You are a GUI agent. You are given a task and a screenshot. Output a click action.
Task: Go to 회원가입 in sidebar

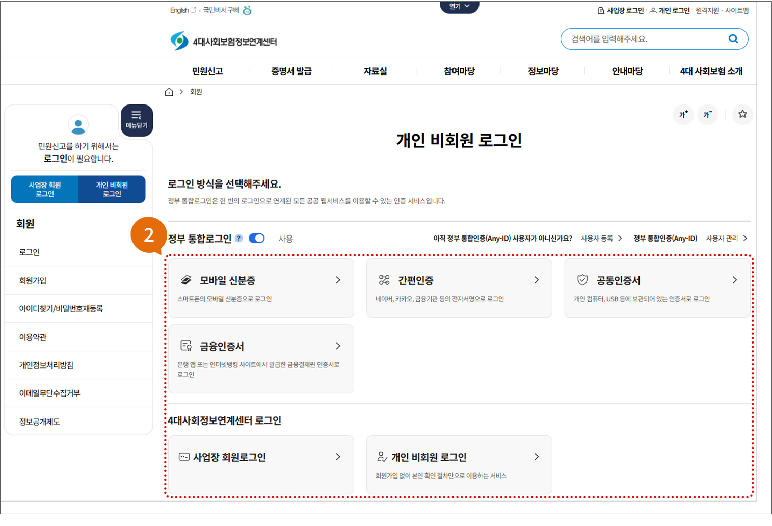point(33,280)
